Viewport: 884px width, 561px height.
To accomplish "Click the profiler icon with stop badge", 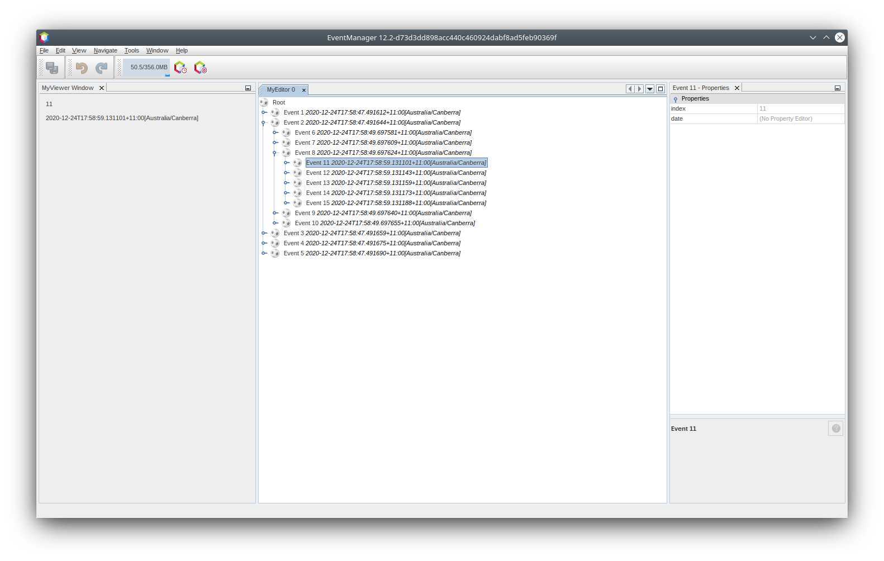I will tap(200, 68).
